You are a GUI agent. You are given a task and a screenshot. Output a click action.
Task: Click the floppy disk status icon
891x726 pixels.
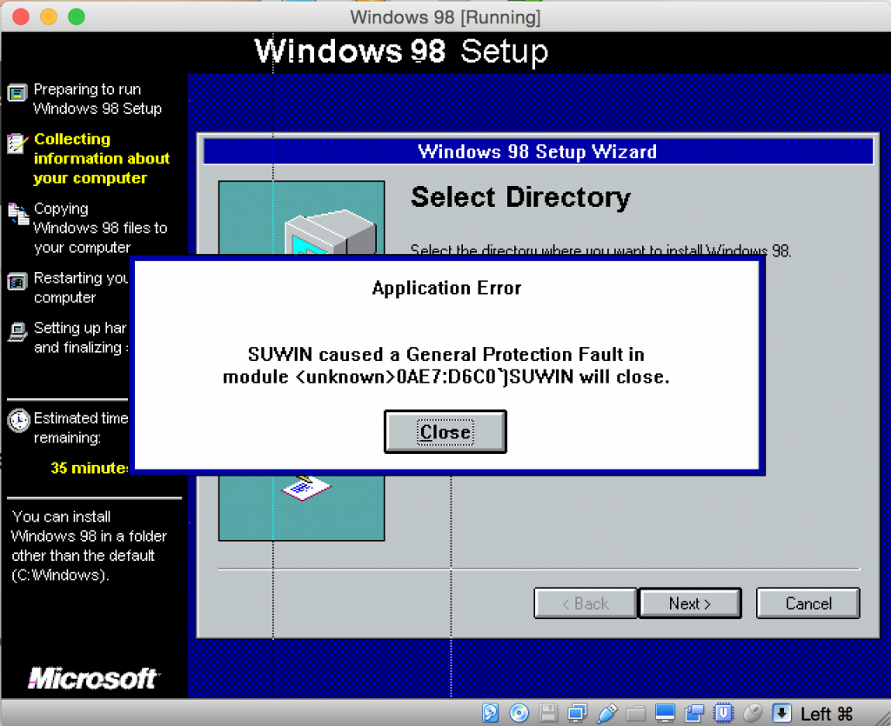(x=548, y=713)
